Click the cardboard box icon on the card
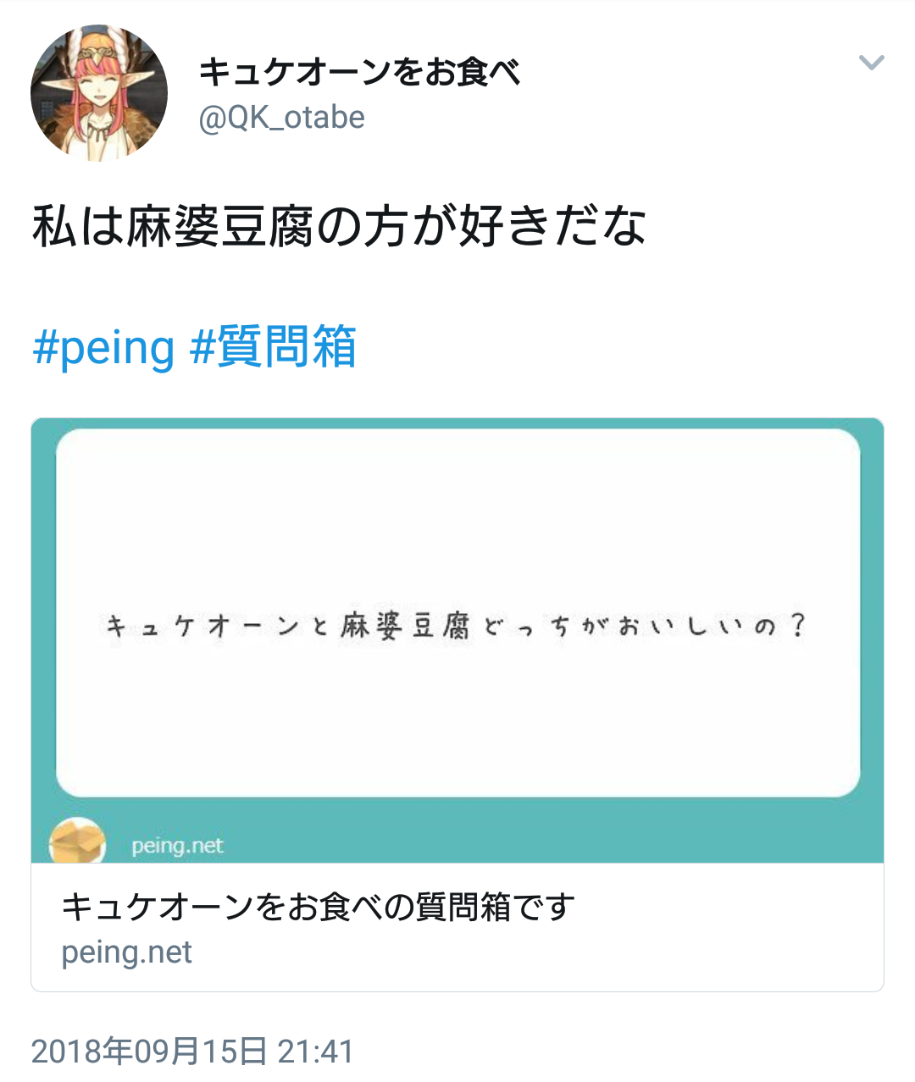 coord(77,842)
